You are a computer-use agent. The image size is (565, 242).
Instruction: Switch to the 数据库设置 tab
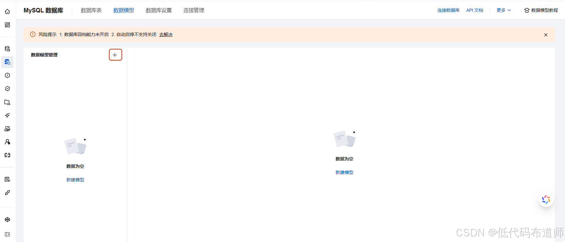pos(159,10)
